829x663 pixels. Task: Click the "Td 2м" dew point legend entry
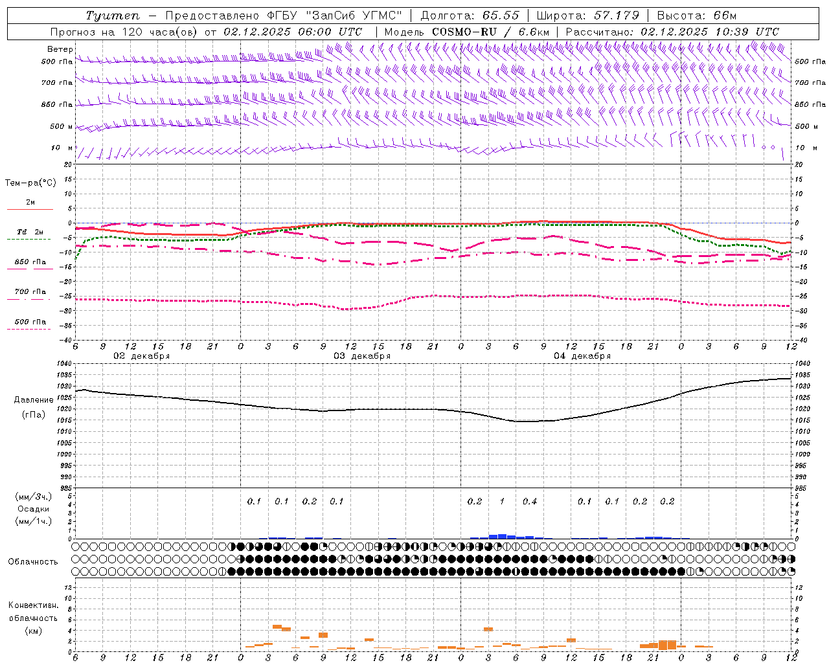pyautogui.click(x=30, y=232)
